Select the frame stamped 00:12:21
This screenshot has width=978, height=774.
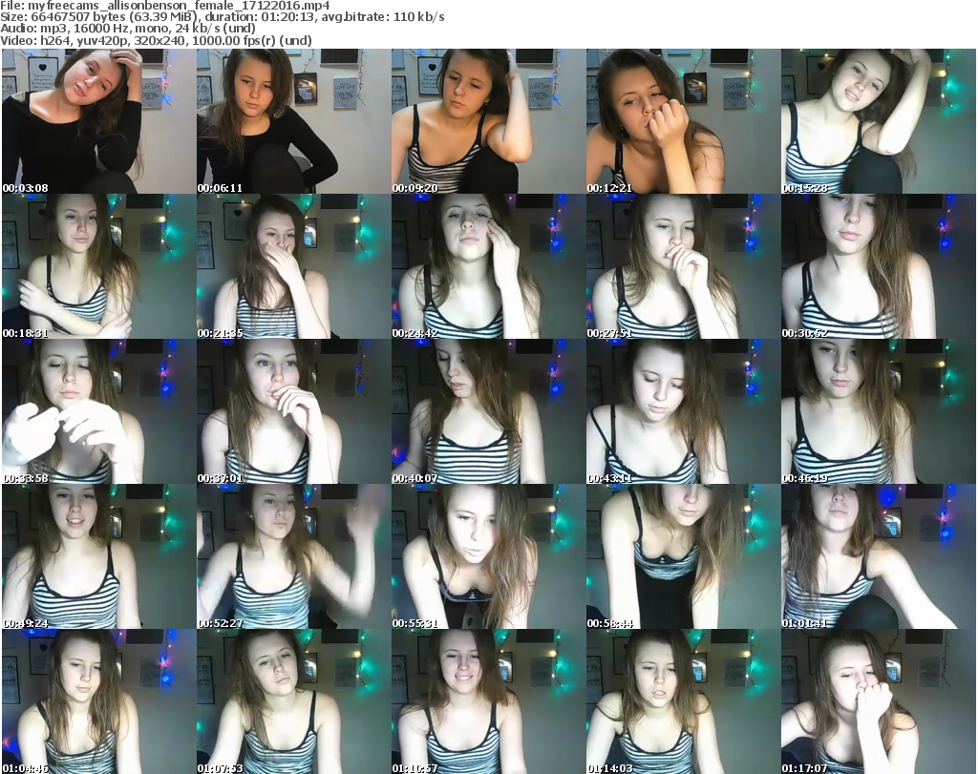coord(683,121)
